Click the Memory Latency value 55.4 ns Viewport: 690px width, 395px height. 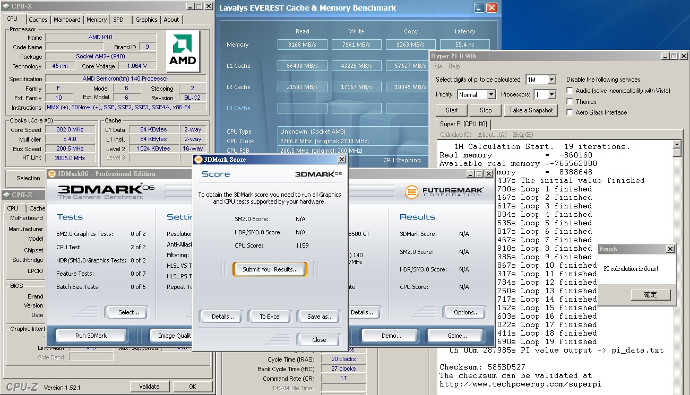[x=464, y=45]
